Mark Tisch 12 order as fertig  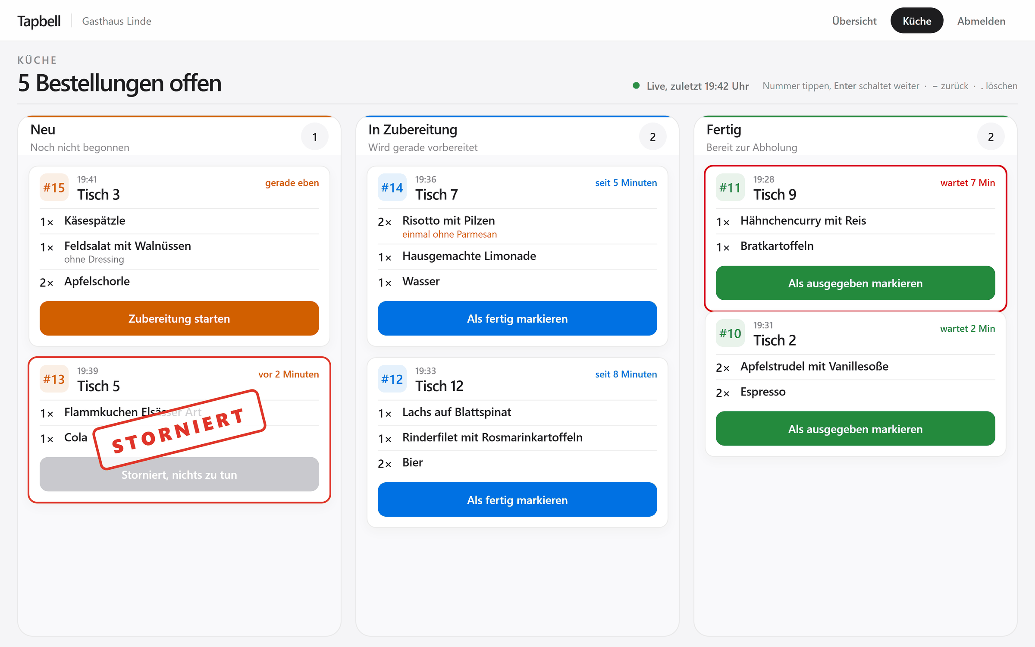pyautogui.click(x=517, y=499)
